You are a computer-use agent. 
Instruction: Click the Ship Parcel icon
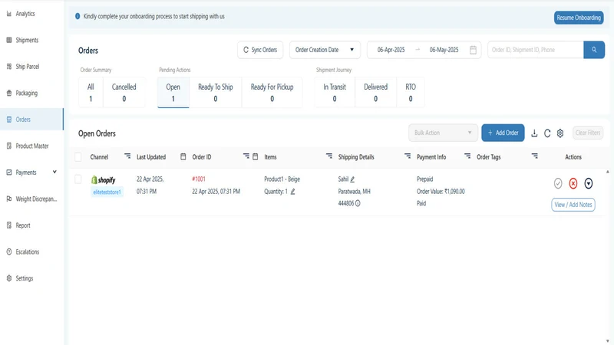pyautogui.click(x=9, y=67)
